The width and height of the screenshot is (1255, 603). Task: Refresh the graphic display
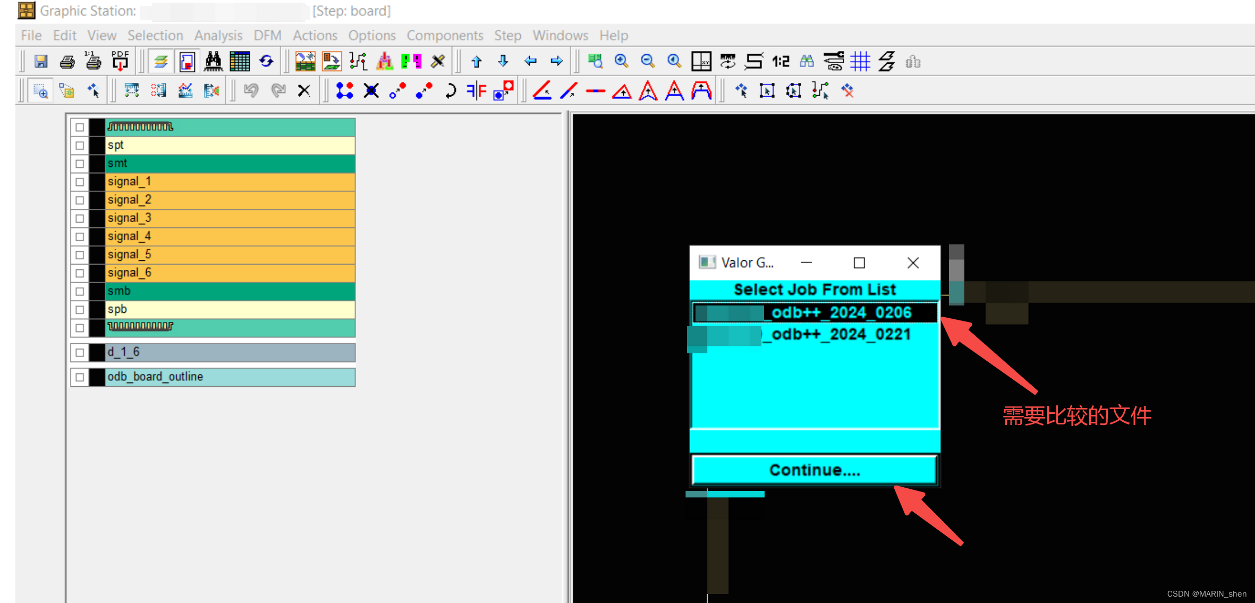coord(266,61)
